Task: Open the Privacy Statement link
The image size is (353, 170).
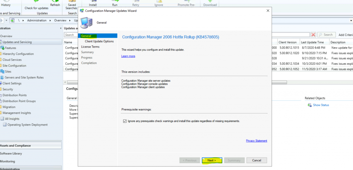Action: tap(256, 141)
